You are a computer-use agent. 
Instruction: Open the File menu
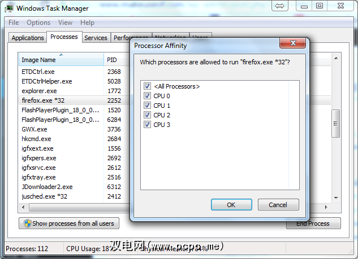click(14, 23)
